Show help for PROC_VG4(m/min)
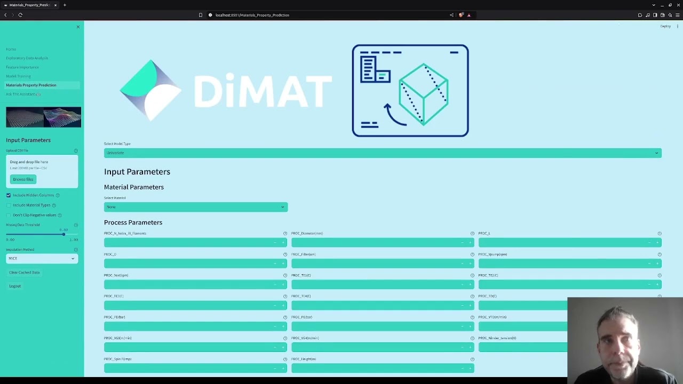The image size is (683, 384). point(472,338)
